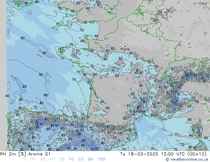Click the 'Tu 18-03-2025 12:00 UTC (00+12)' timestamp
The width and height of the screenshot is (210, 162).
click(x=163, y=154)
